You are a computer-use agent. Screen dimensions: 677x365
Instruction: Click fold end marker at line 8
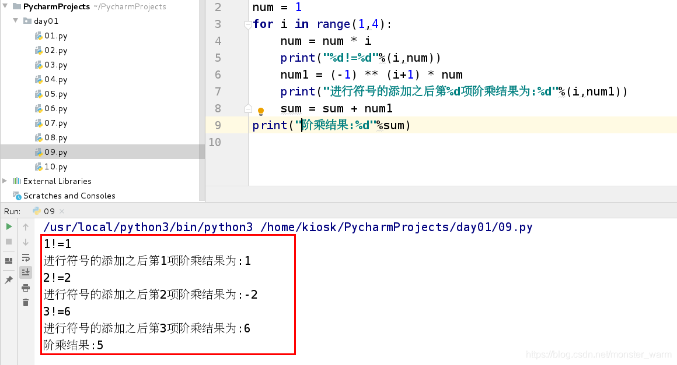[x=248, y=108]
